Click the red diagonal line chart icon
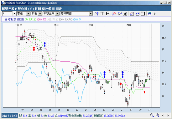 [132, 14]
